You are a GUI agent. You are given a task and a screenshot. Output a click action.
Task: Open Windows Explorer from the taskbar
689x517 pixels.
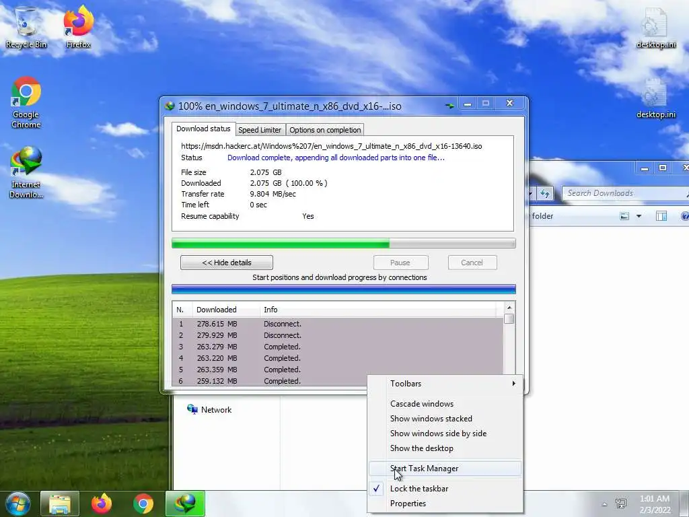click(60, 504)
